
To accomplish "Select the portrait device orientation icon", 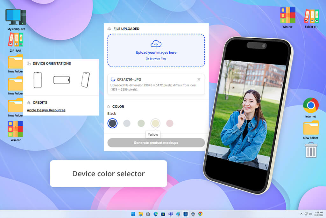I will pos(38,80).
